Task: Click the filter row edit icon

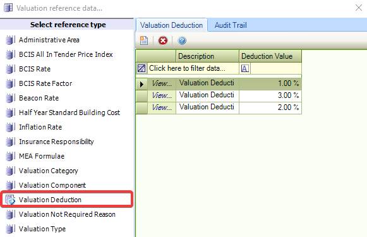Action: pyautogui.click(x=141, y=68)
